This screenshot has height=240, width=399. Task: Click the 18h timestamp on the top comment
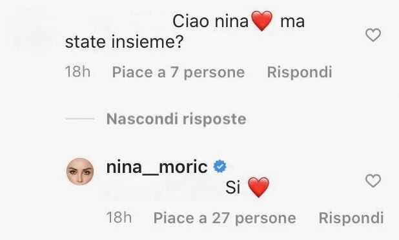point(77,72)
